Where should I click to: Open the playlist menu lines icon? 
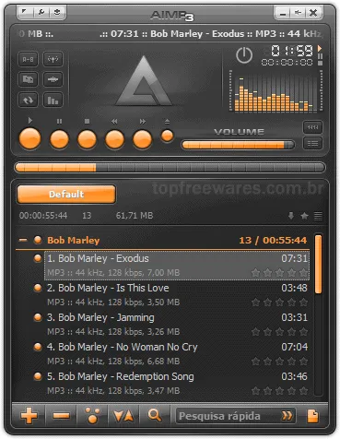318,216
